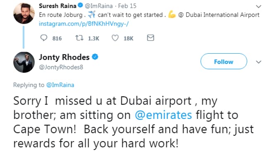Follow Jonty Rhodes
Screen dimensions: 265x154
click(224, 62)
